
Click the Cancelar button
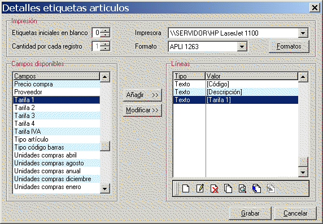[x=295, y=213]
